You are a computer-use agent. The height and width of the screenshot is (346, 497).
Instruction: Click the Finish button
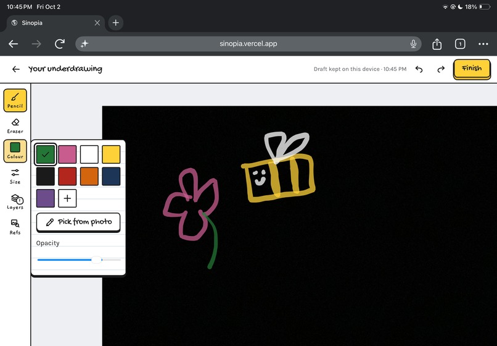coord(472,69)
